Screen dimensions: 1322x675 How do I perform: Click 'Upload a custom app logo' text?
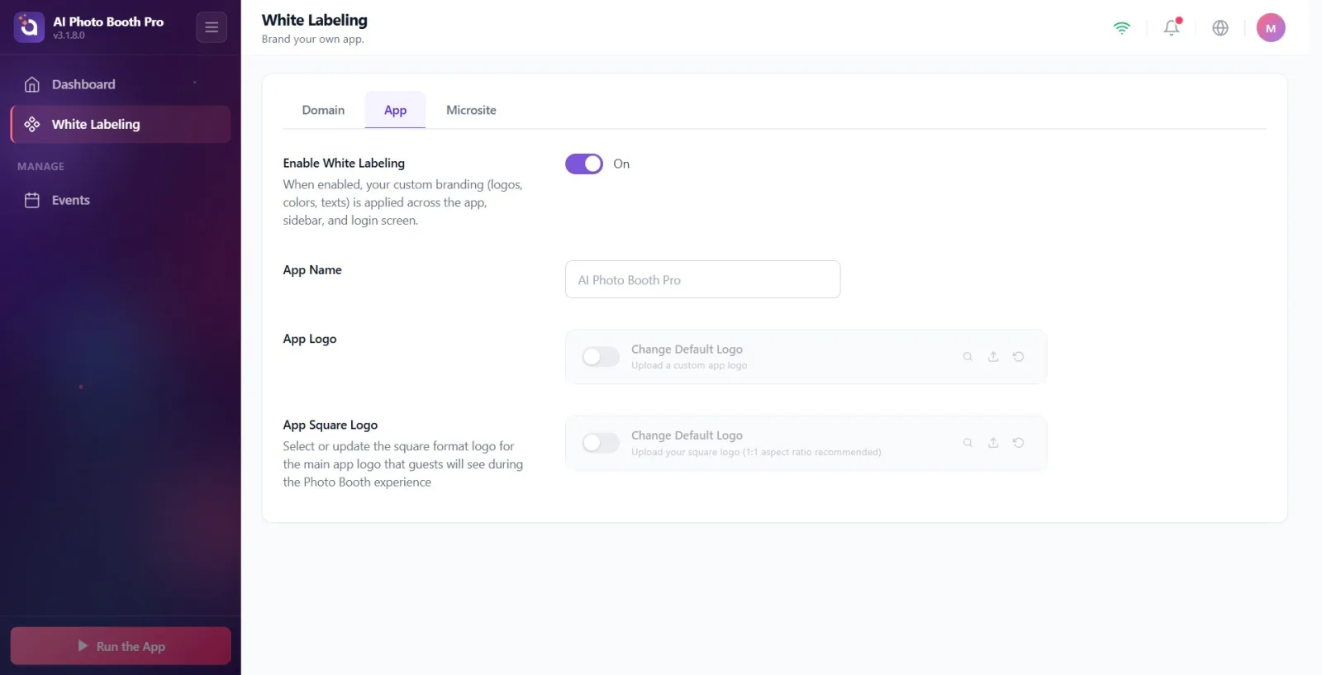[x=689, y=365]
